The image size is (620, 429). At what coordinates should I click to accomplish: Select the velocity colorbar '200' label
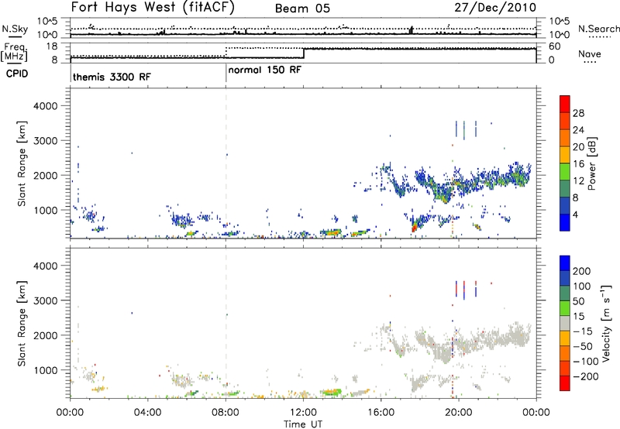click(x=582, y=271)
